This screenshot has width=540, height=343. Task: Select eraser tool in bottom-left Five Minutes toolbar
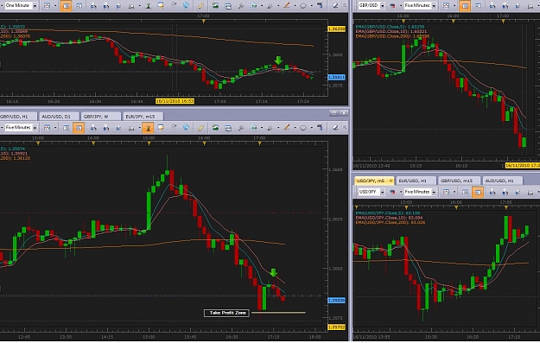point(335,128)
